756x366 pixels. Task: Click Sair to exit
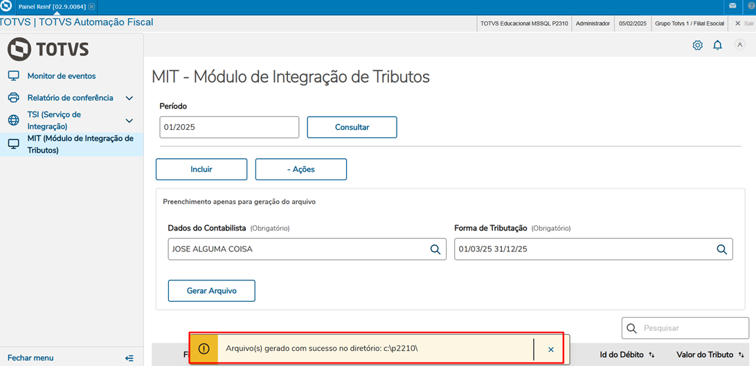(744, 23)
